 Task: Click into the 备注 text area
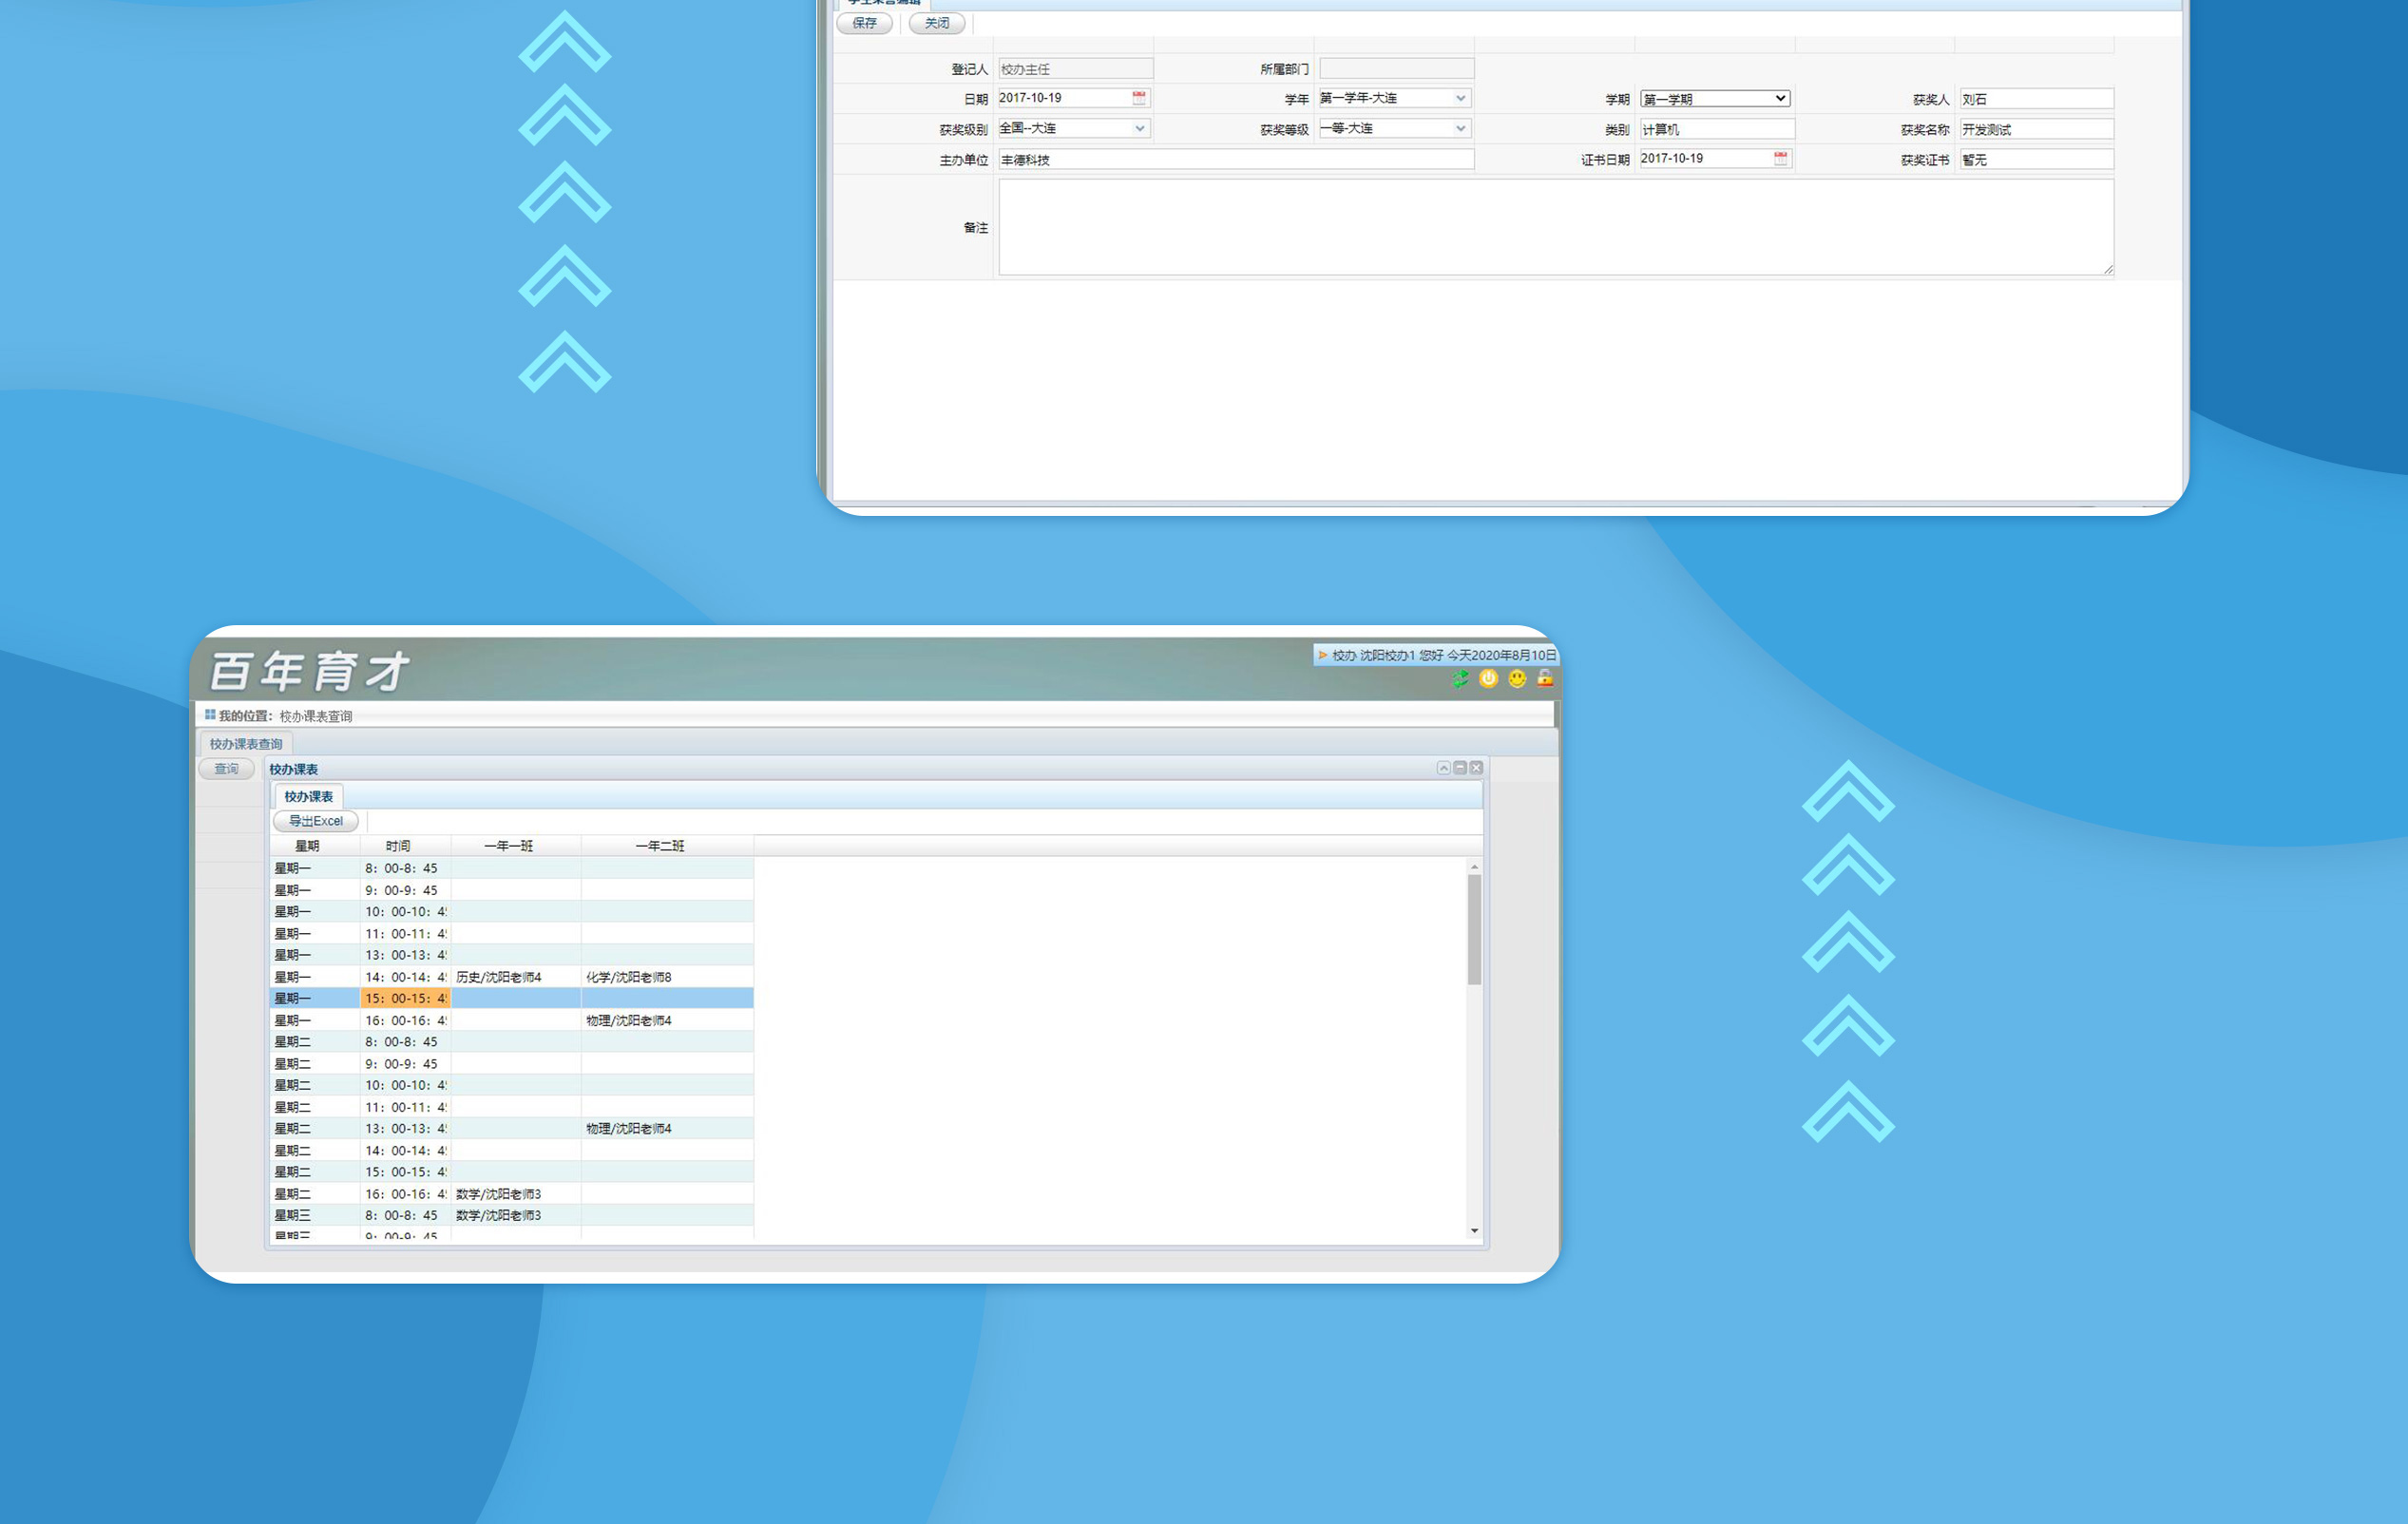point(1555,227)
